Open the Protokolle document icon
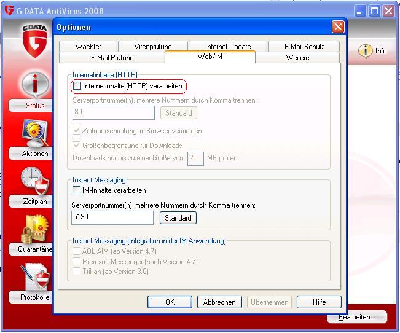This screenshot has height=333, width=400. click(x=35, y=276)
